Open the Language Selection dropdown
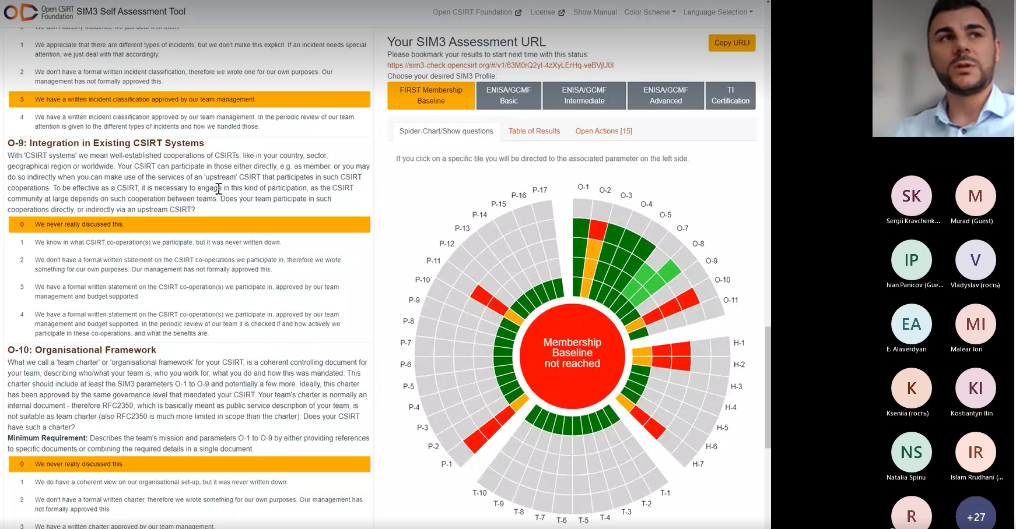The width and height of the screenshot is (1016, 529). (718, 12)
